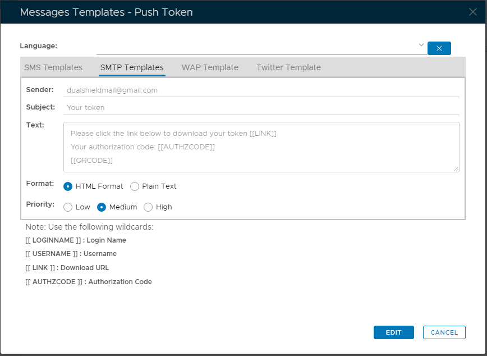Set priority to Low
The image size is (487, 356).
[x=68, y=207]
